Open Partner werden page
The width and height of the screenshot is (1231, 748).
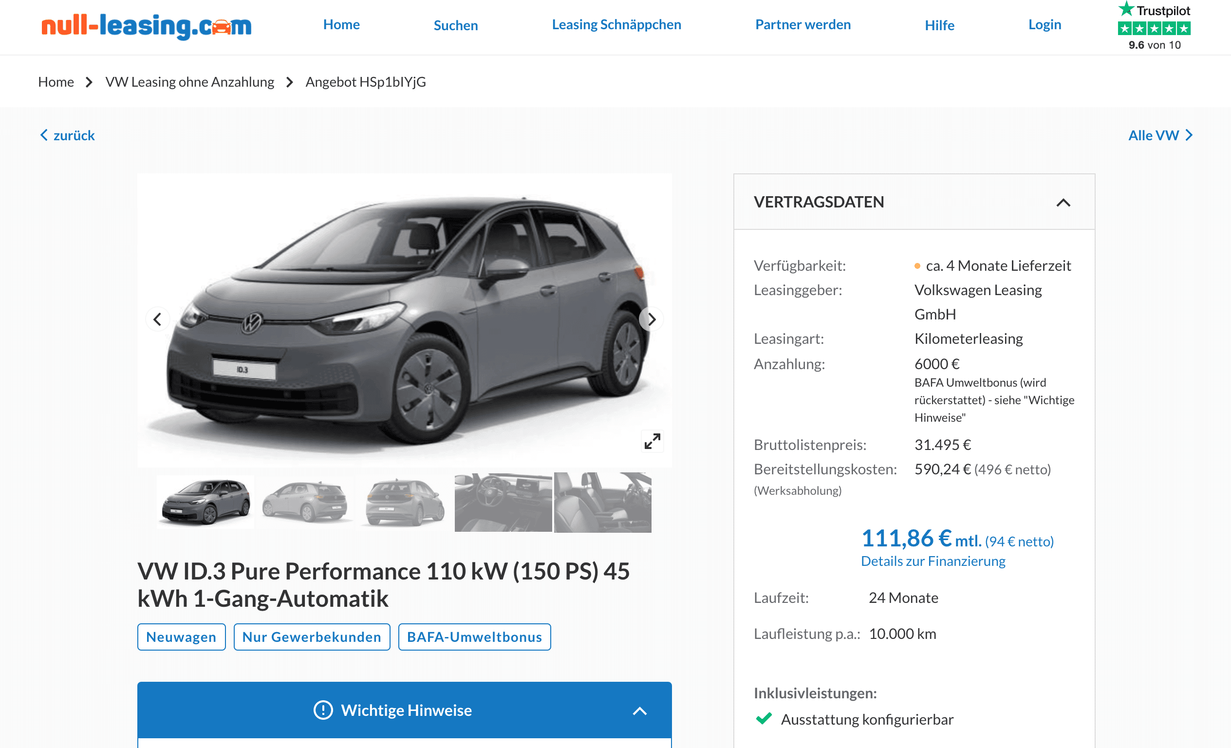pyautogui.click(x=803, y=24)
